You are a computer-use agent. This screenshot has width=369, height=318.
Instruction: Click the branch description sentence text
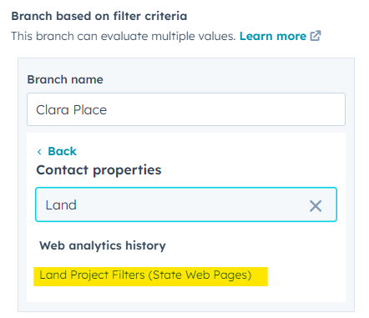(124, 36)
